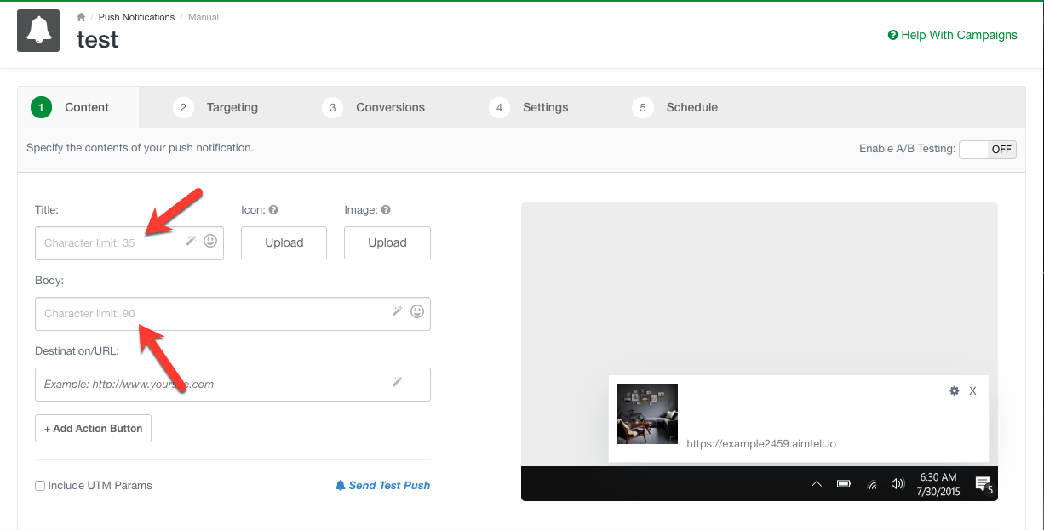This screenshot has height=530, width=1044.
Task: Click the Upload button under Icon
Action: click(284, 242)
